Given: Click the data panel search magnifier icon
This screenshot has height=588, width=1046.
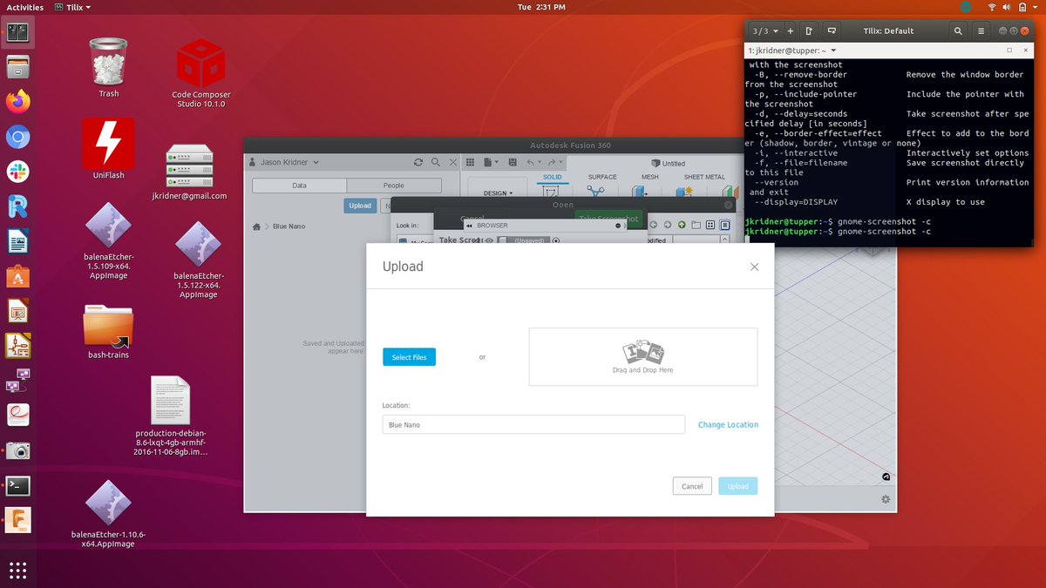Looking at the screenshot, I should click(x=436, y=162).
